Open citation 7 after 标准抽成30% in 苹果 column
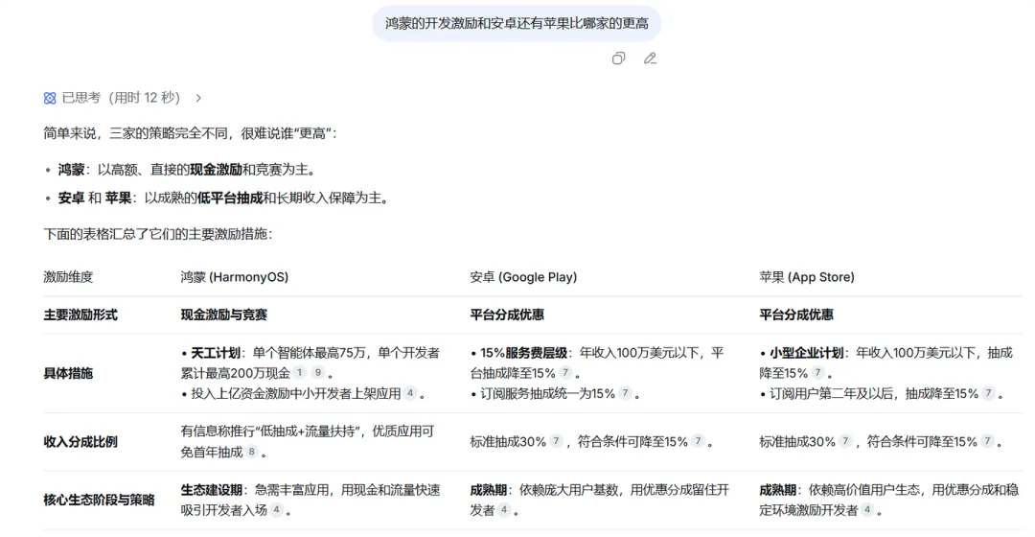 (x=845, y=441)
